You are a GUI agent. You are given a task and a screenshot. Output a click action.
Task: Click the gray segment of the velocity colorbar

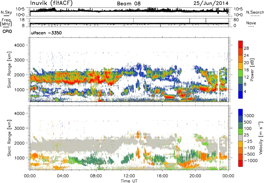(241, 138)
